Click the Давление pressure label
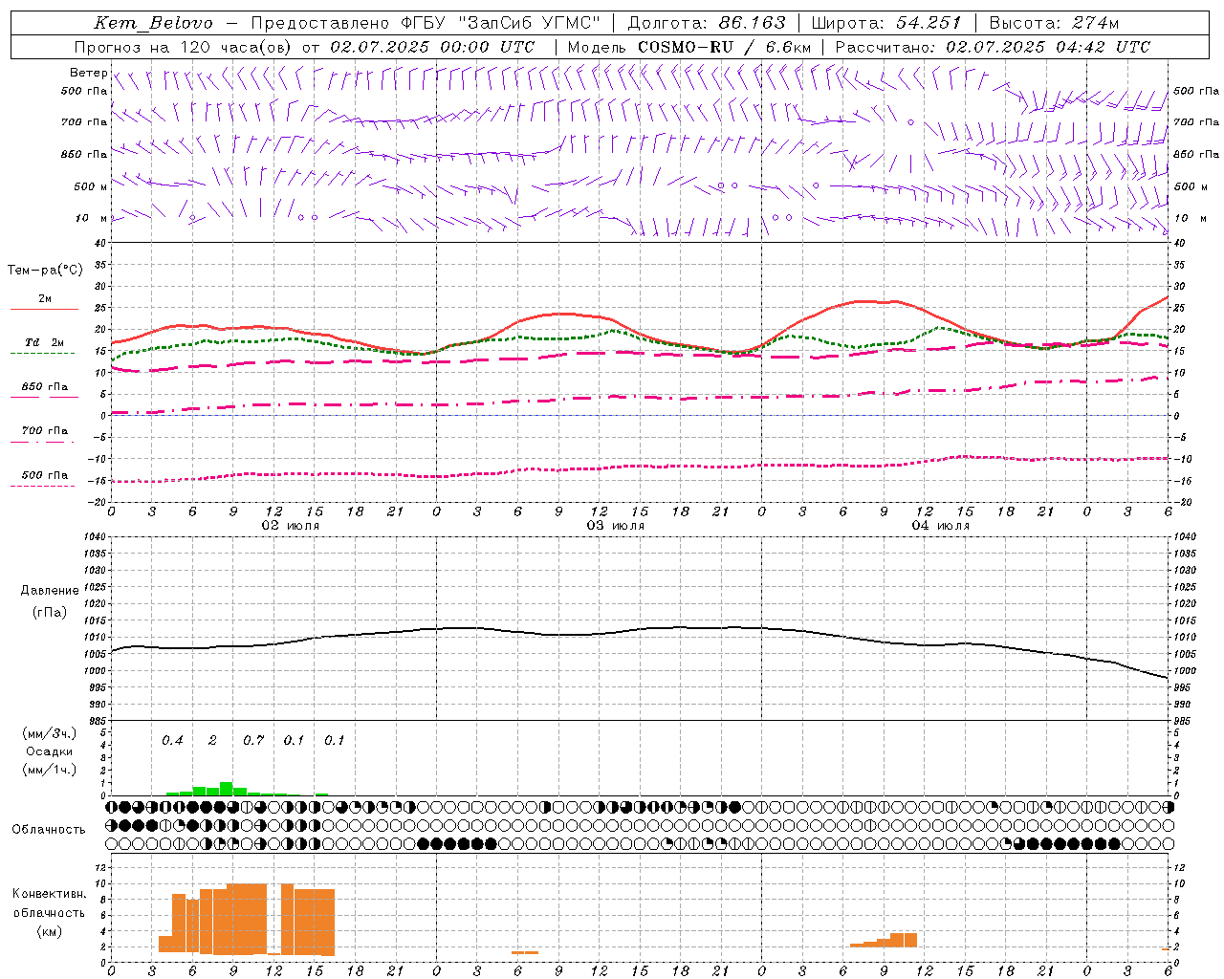This screenshot has width=1224, height=979. [x=50, y=590]
